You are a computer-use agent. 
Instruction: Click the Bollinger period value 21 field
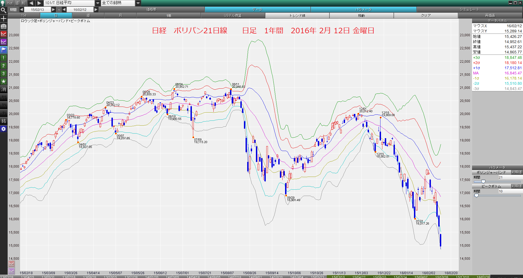point(510,177)
